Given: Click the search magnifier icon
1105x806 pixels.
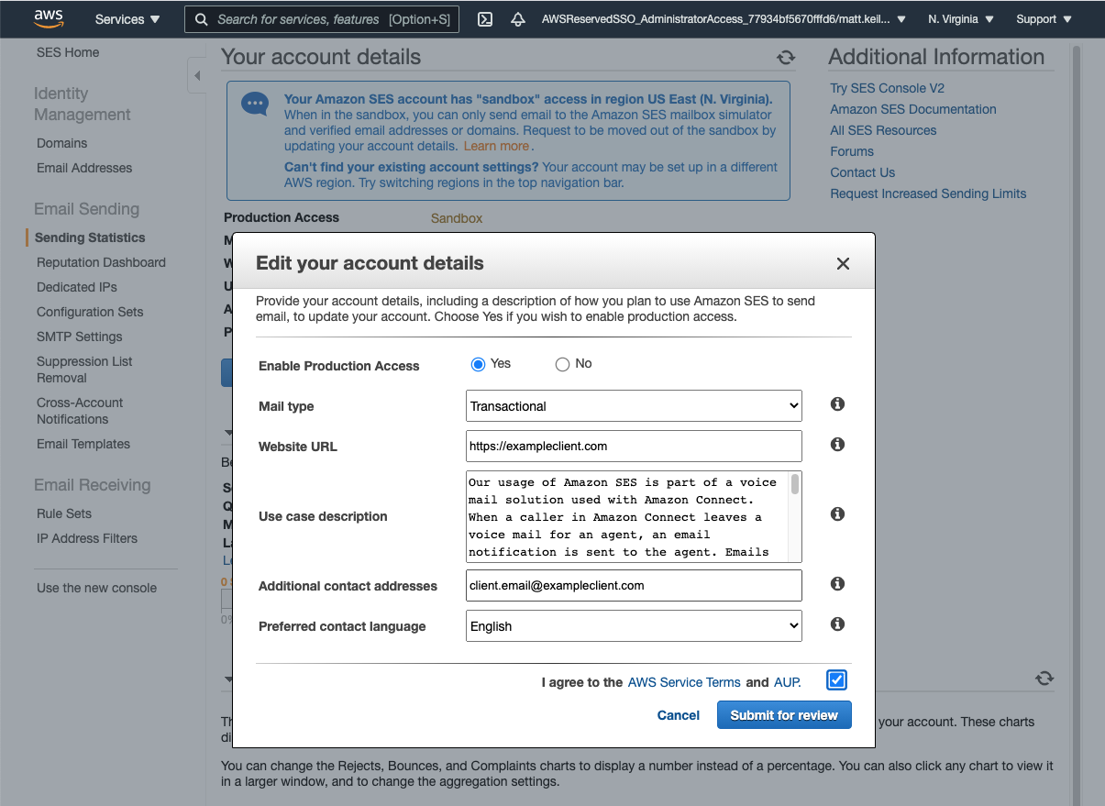Looking at the screenshot, I should tap(202, 19).
